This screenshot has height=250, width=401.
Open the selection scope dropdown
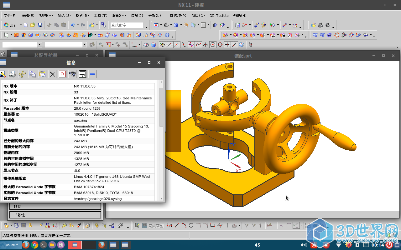coord(84,45)
